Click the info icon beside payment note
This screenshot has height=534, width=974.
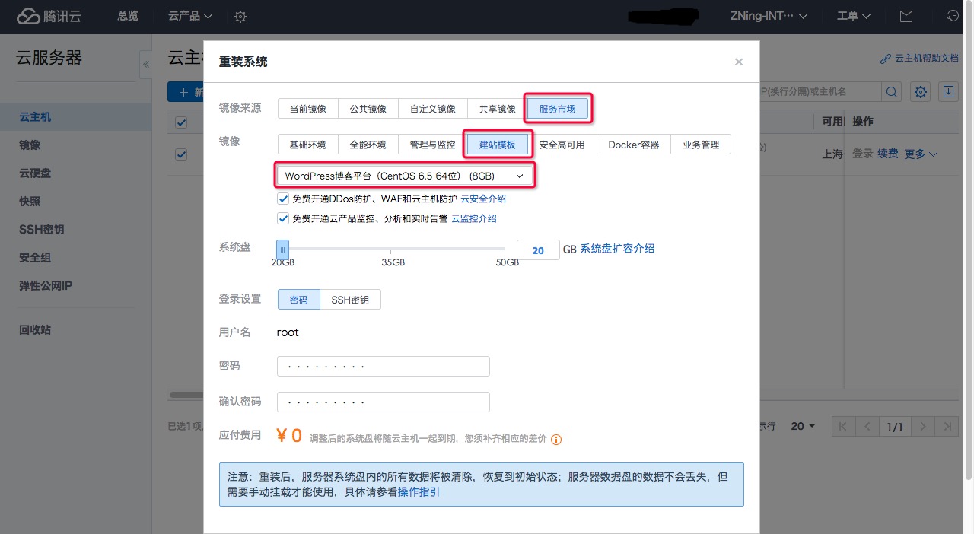tap(556, 439)
